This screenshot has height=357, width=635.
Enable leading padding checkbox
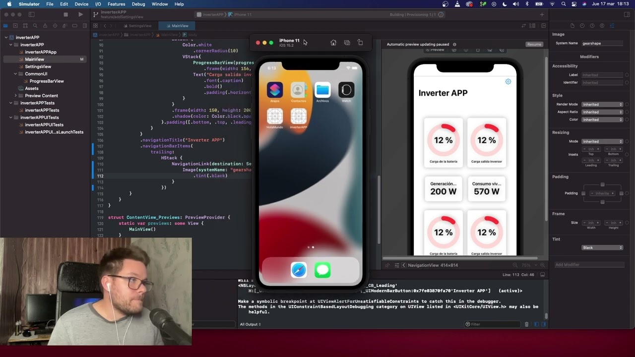[583, 193]
